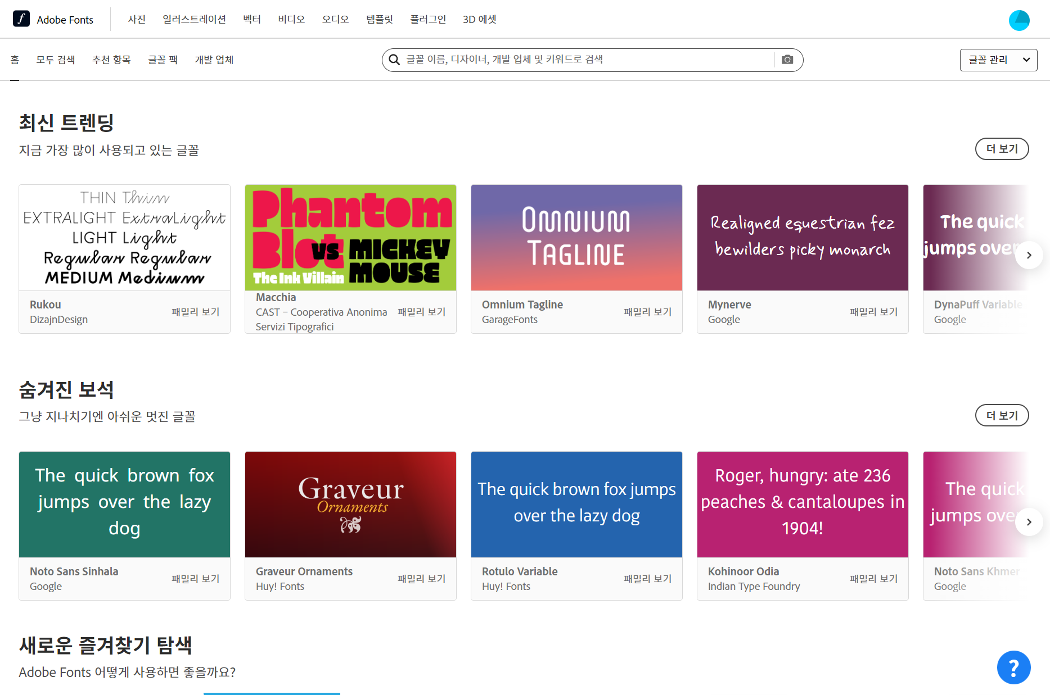Click the magnifier search icon

point(394,60)
